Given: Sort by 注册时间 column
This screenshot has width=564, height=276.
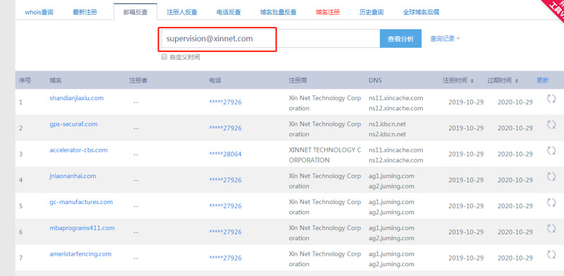Looking at the screenshot, I should [458, 80].
